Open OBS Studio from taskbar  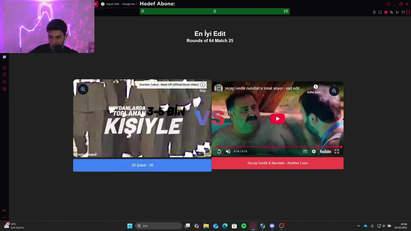pos(282,226)
